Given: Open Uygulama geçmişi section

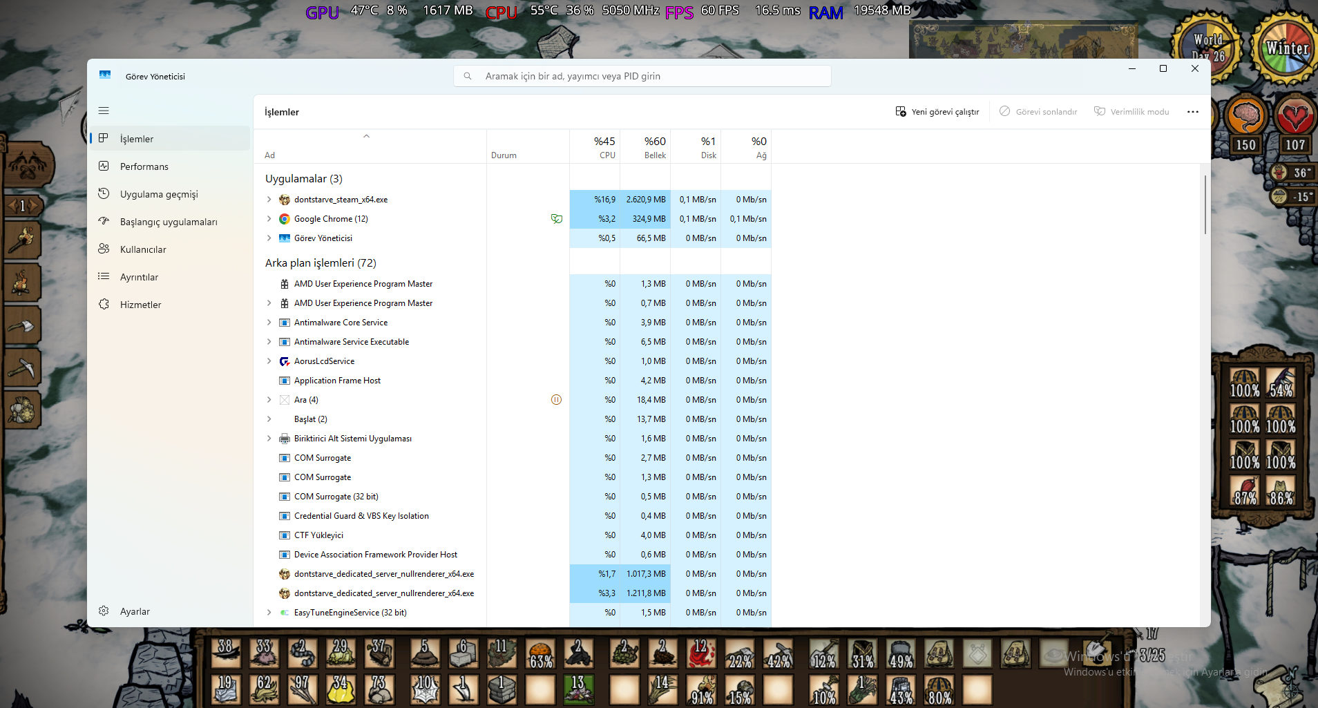Looking at the screenshot, I should [x=170, y=194].
